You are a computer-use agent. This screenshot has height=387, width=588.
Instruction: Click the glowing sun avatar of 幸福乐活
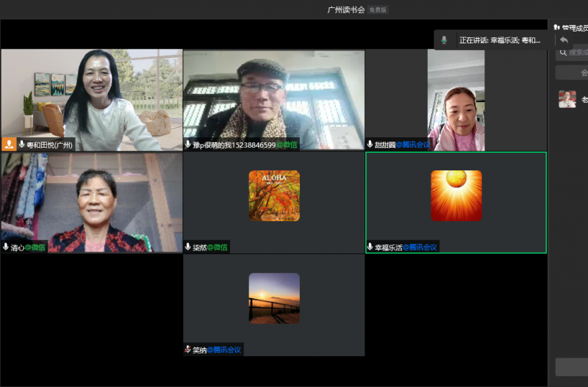click(x=456, y=195)
